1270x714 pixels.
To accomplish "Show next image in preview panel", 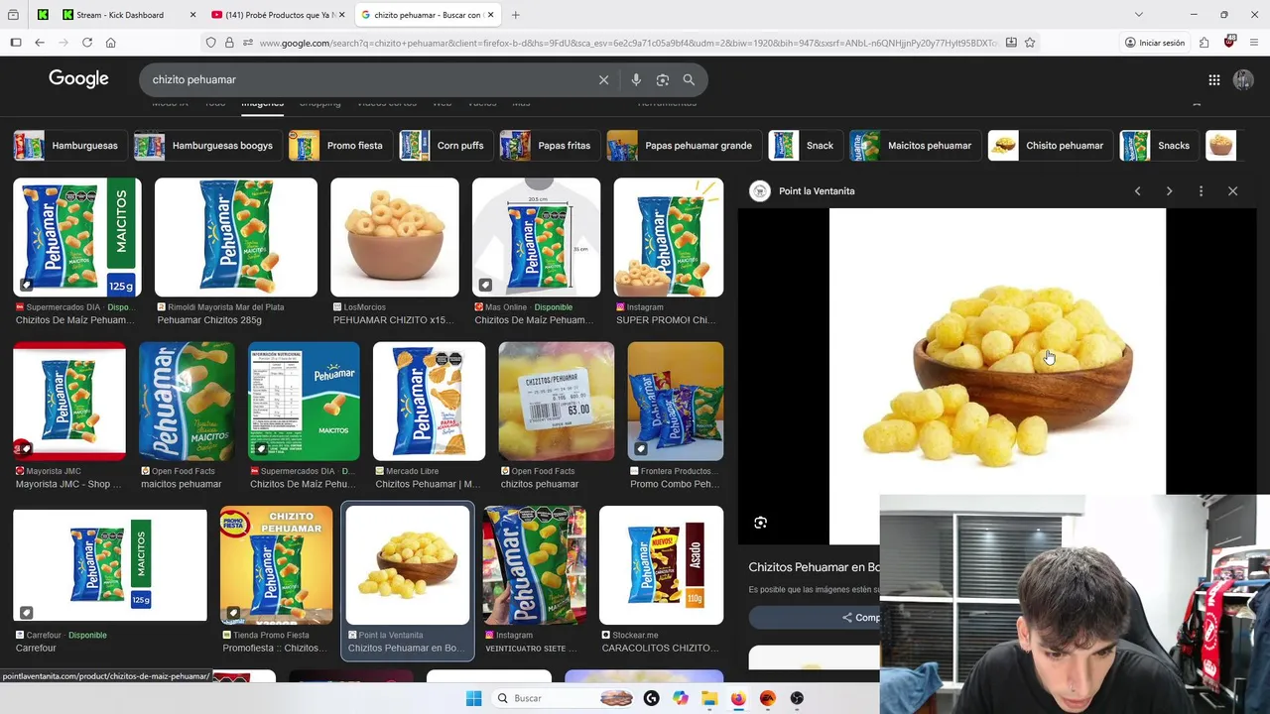I will pyautogui.click(x=1169, y=191).
